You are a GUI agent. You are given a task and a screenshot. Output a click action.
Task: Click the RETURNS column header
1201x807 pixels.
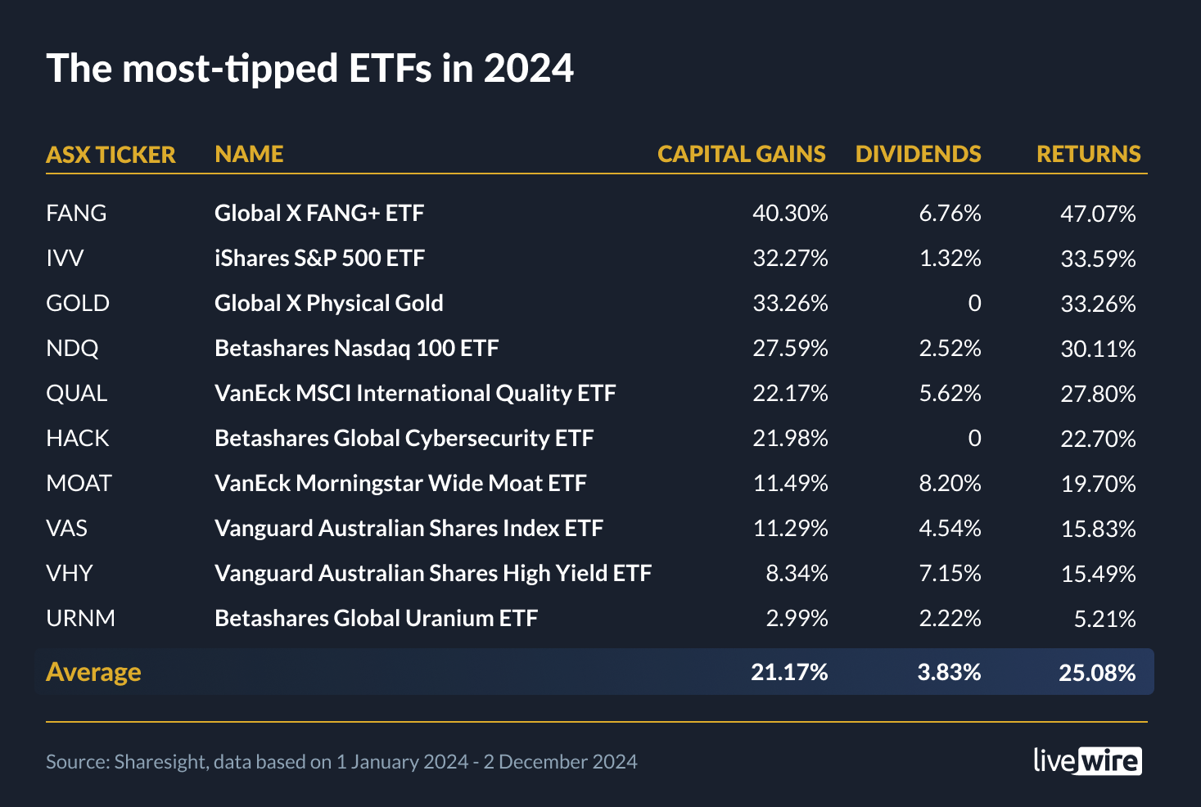(x=1088, y=154)
